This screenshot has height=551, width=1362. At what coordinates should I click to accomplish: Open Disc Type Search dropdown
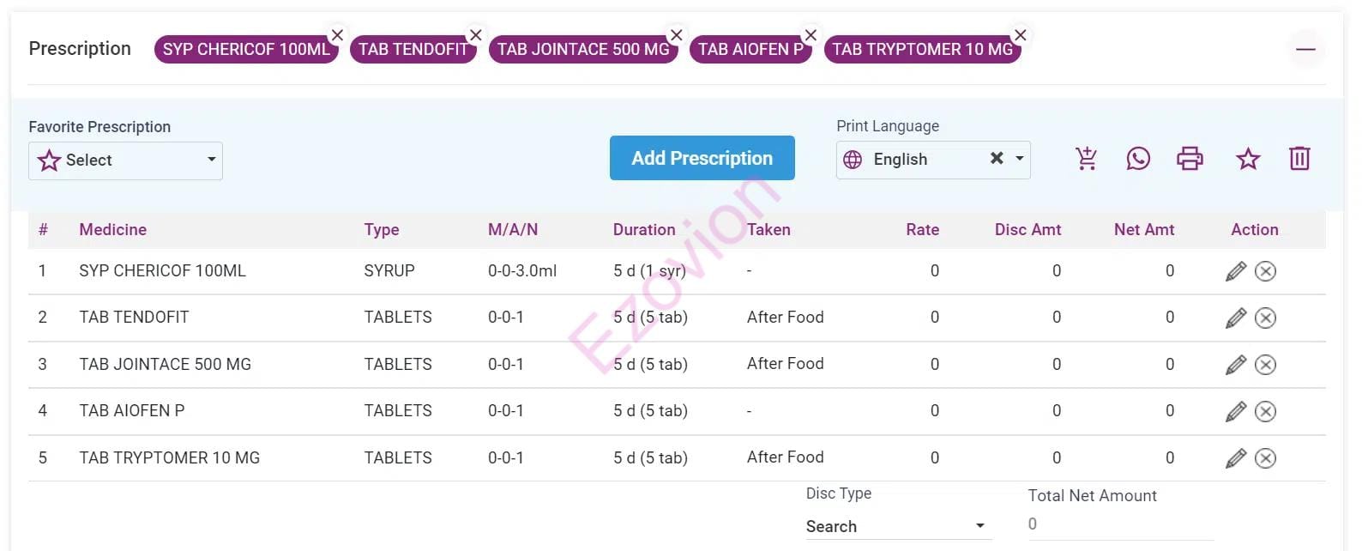(897, 526)
